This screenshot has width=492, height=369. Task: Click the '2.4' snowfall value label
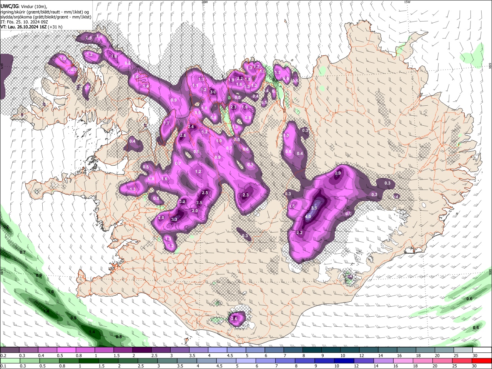191,127
